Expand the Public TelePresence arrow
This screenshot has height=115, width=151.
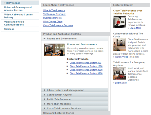(x=45, y=99)
